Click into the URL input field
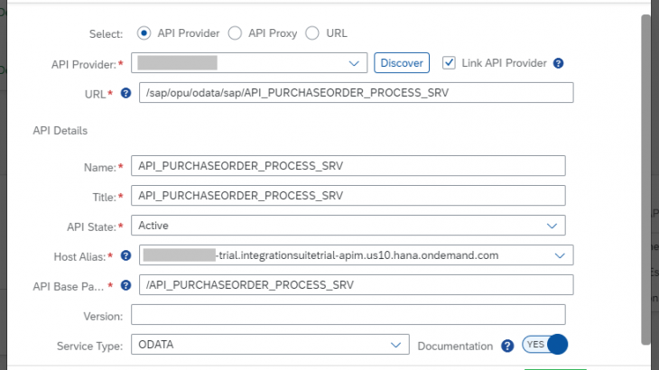 (356, 93)
